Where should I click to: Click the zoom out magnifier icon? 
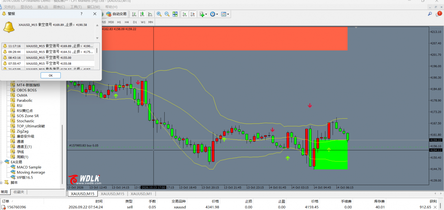tap(167, 14)
